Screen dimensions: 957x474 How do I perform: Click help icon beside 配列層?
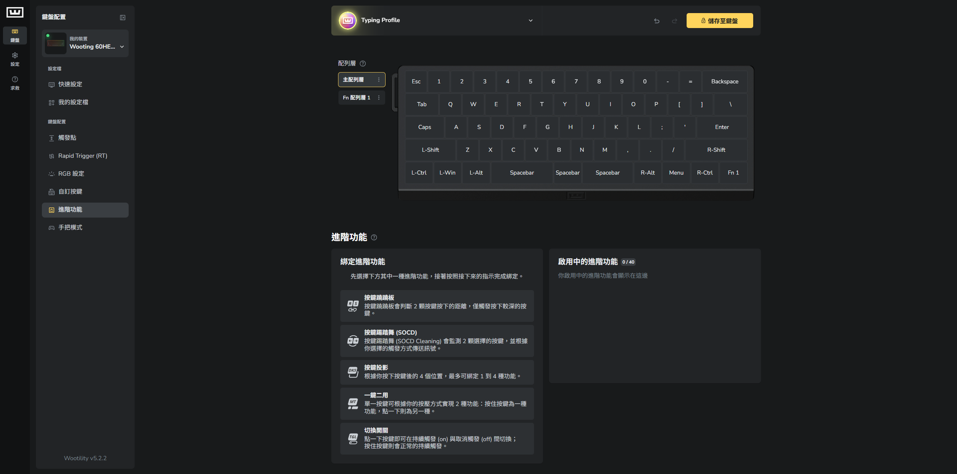[x=363, y=64]
